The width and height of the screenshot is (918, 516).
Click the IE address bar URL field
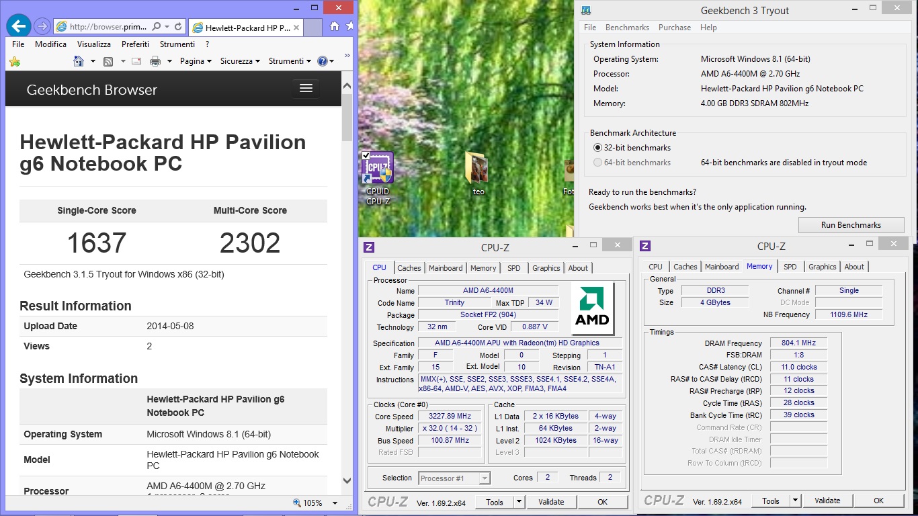point(109,27)
